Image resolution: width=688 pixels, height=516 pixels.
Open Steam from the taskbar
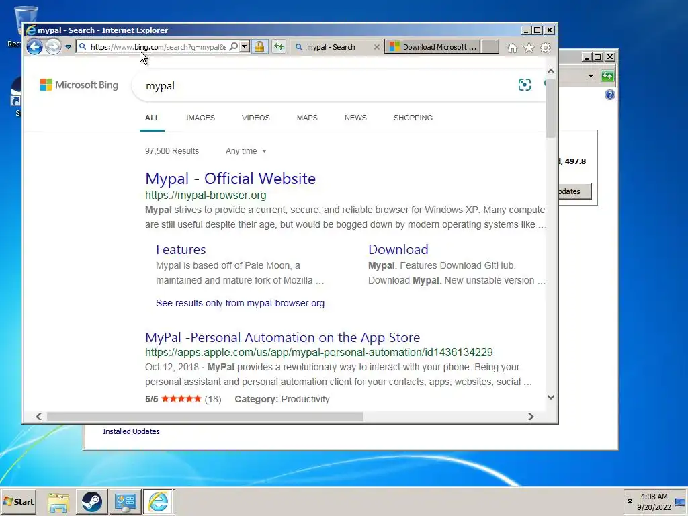(91, 501)
